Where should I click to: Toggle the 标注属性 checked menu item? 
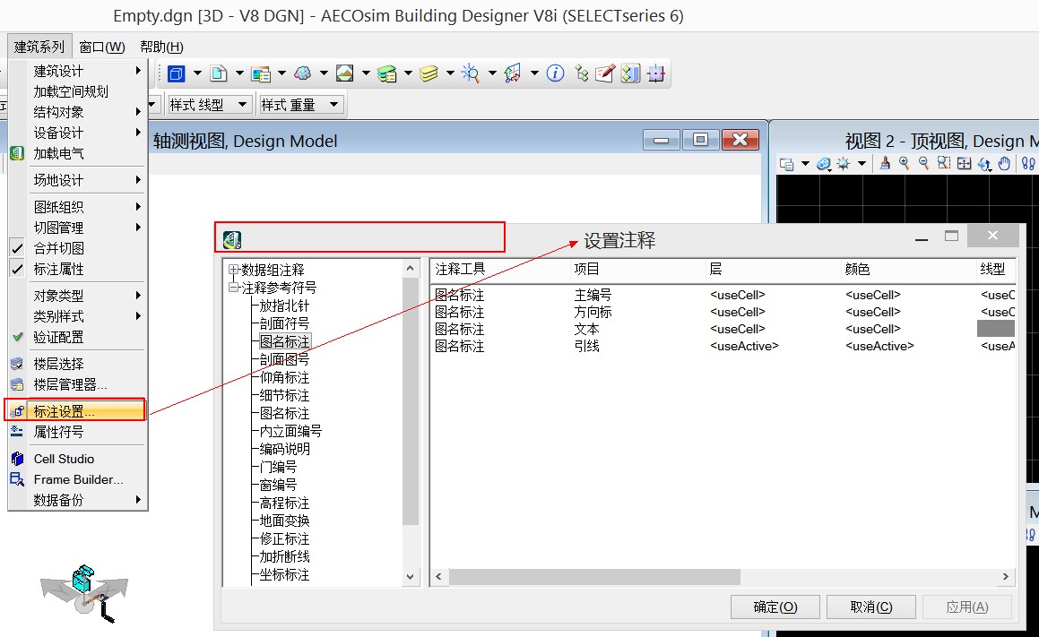click(75, 269)
